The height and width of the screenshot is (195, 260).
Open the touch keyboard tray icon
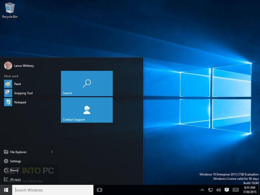click(236, 190)
